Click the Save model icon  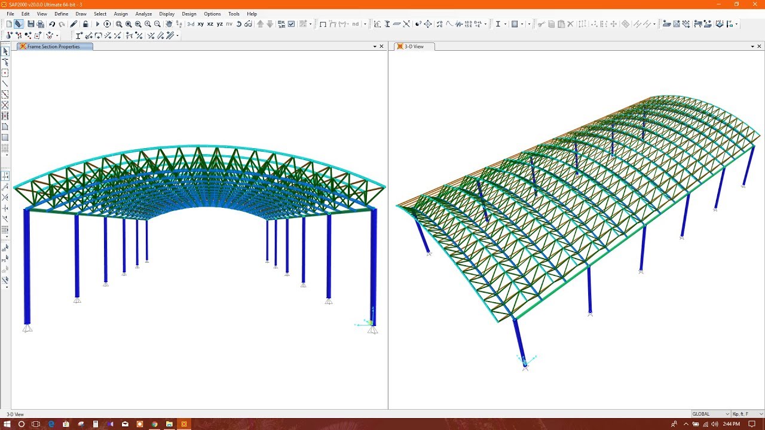pyautogui.click(x=30, y=24)
